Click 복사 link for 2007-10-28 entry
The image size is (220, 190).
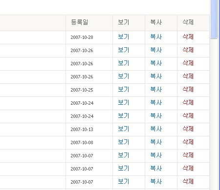tap(156, 37)
